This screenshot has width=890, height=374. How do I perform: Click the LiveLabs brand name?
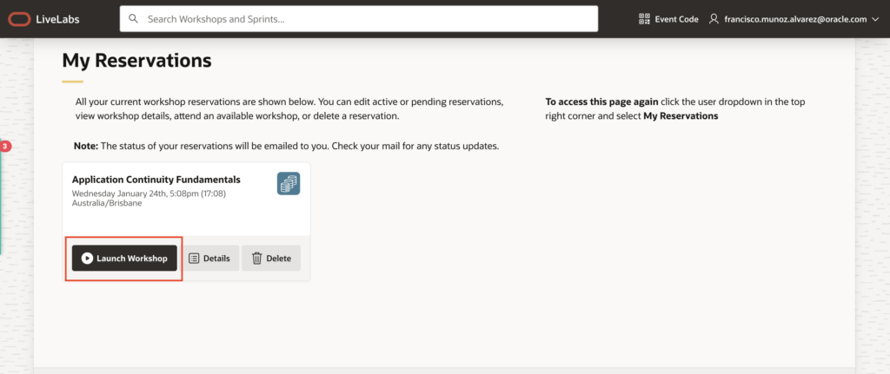[x=59, y=19]
